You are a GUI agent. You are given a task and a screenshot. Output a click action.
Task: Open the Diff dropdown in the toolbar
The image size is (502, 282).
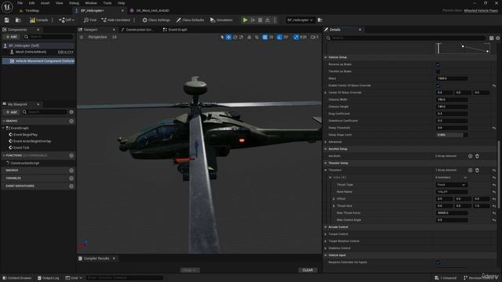click(67, 20)
